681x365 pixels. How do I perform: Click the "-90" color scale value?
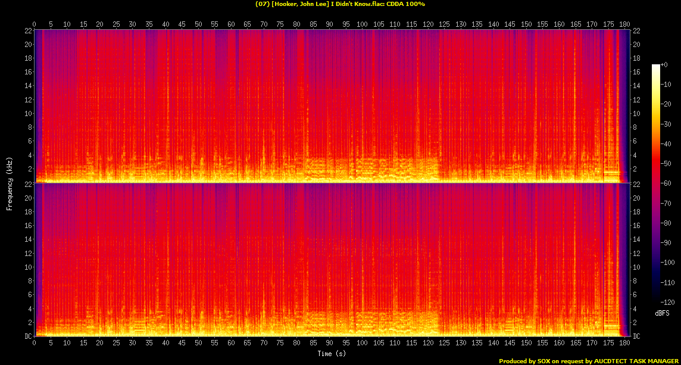(666, 242)
